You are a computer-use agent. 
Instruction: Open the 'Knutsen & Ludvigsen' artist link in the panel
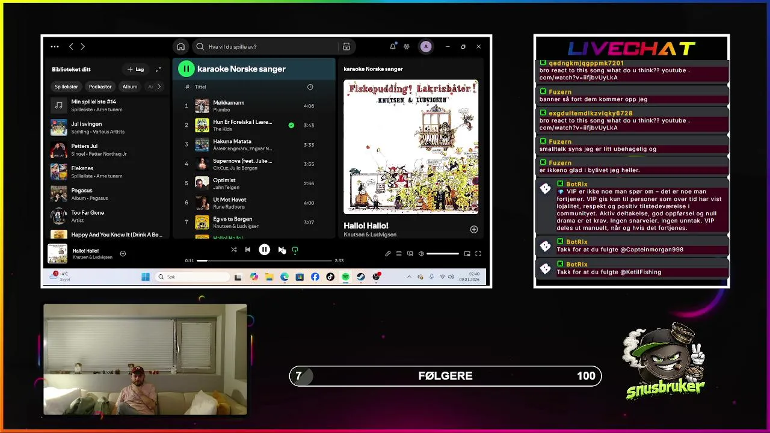pyautogui.click(x=370, y=235)
